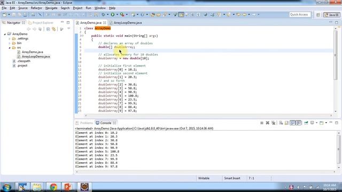This screenshot has height=192, width=342.
Task: Click the Open Perspective icon
Action: pyautogui.click(x=318, y=14)
